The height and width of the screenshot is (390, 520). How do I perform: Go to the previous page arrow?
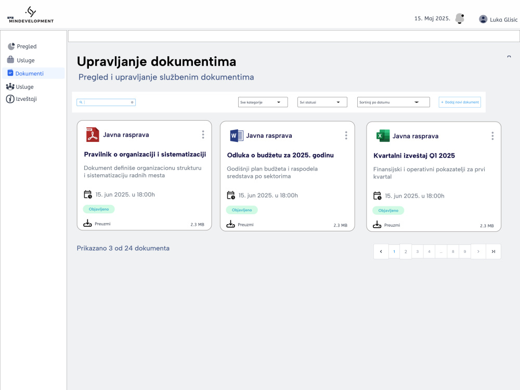(381, 251)
